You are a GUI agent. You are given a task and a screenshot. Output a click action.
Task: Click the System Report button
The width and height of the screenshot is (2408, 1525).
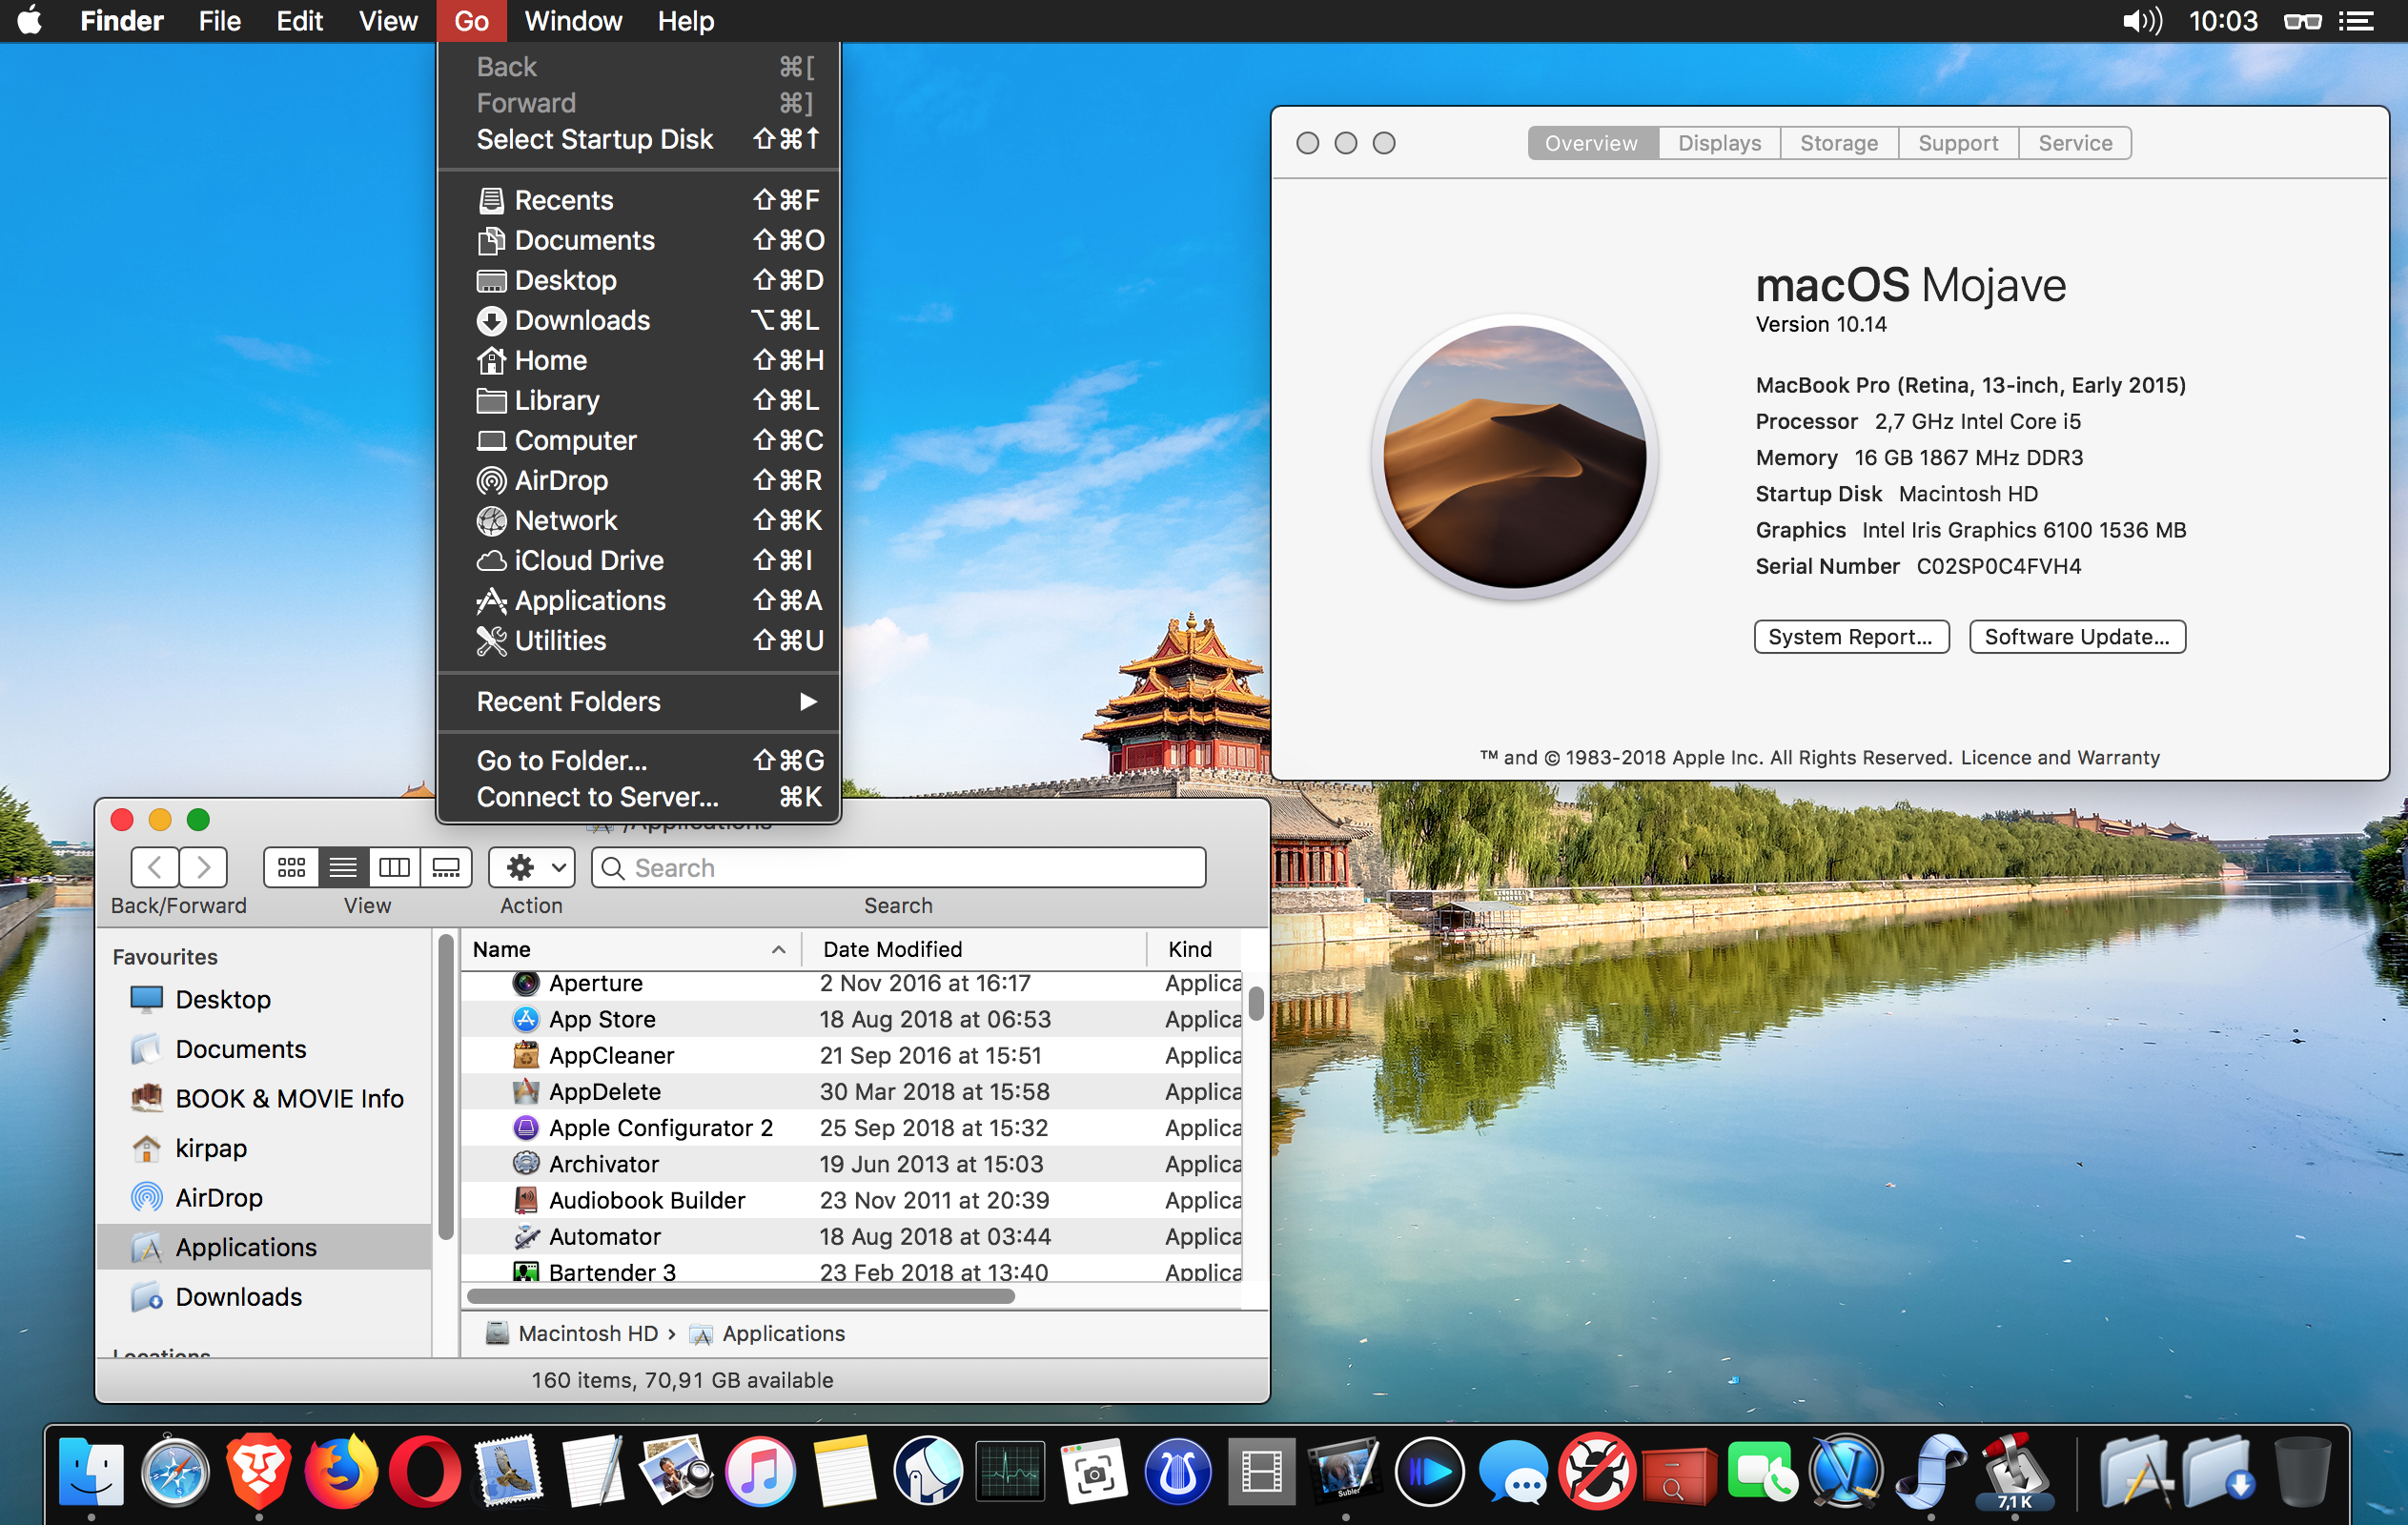pos(1851,637)
